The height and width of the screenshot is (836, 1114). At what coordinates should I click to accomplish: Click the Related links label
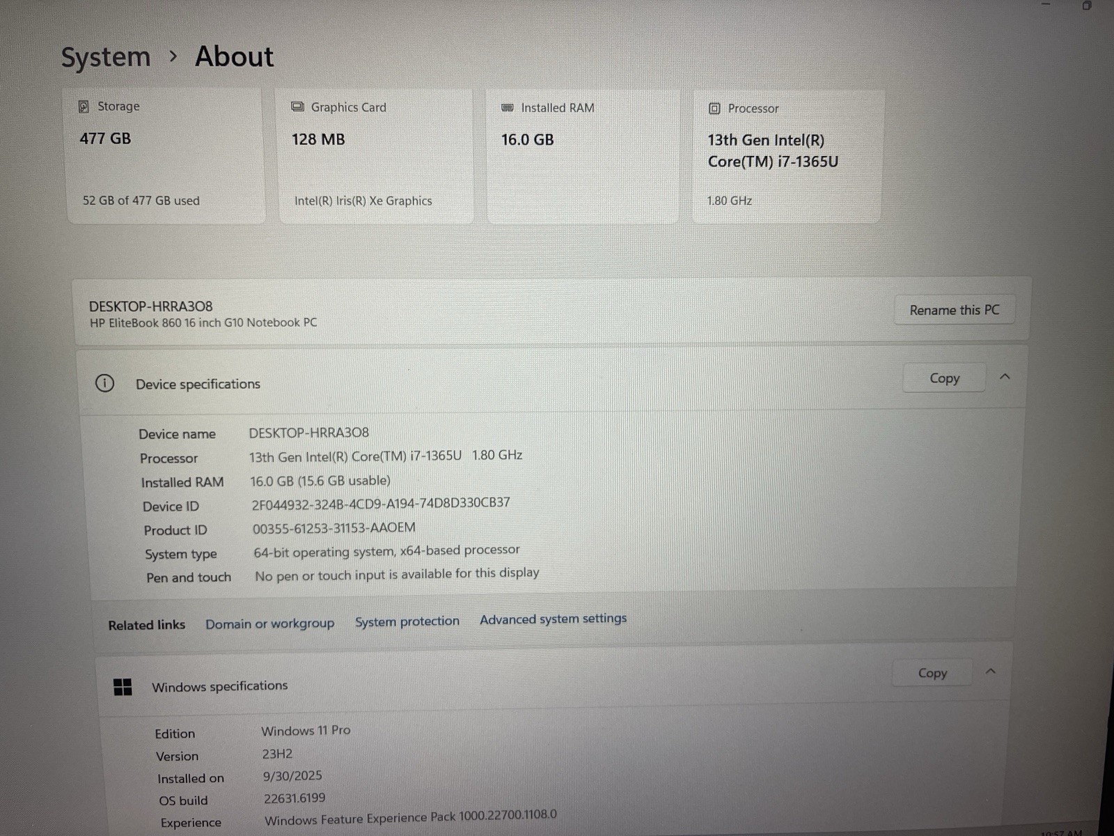point(147,625)
